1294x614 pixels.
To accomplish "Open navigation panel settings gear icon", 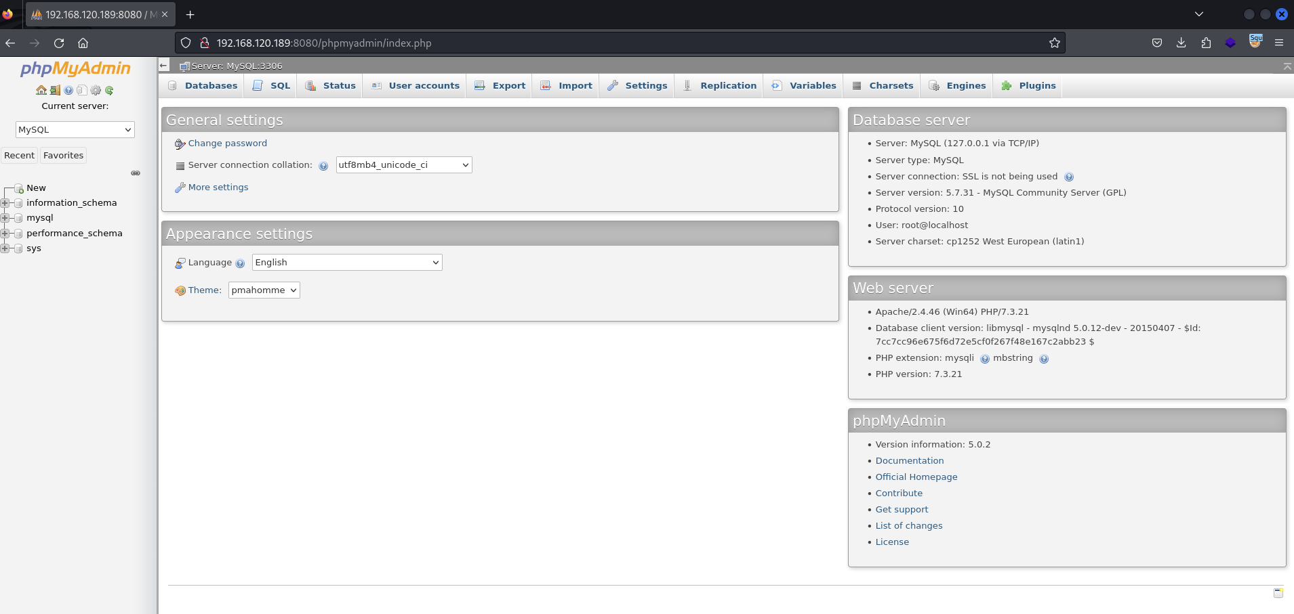I will point(96,90).
